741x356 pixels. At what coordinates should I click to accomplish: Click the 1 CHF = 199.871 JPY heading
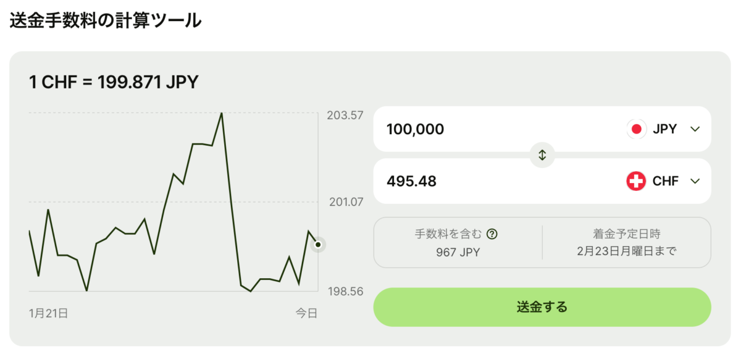click(x=114, y=82)
